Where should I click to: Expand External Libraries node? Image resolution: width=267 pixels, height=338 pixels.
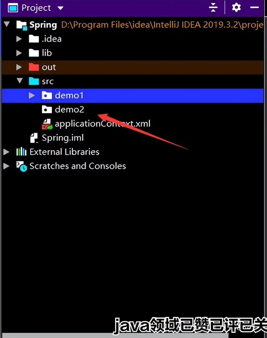[7, 152]
